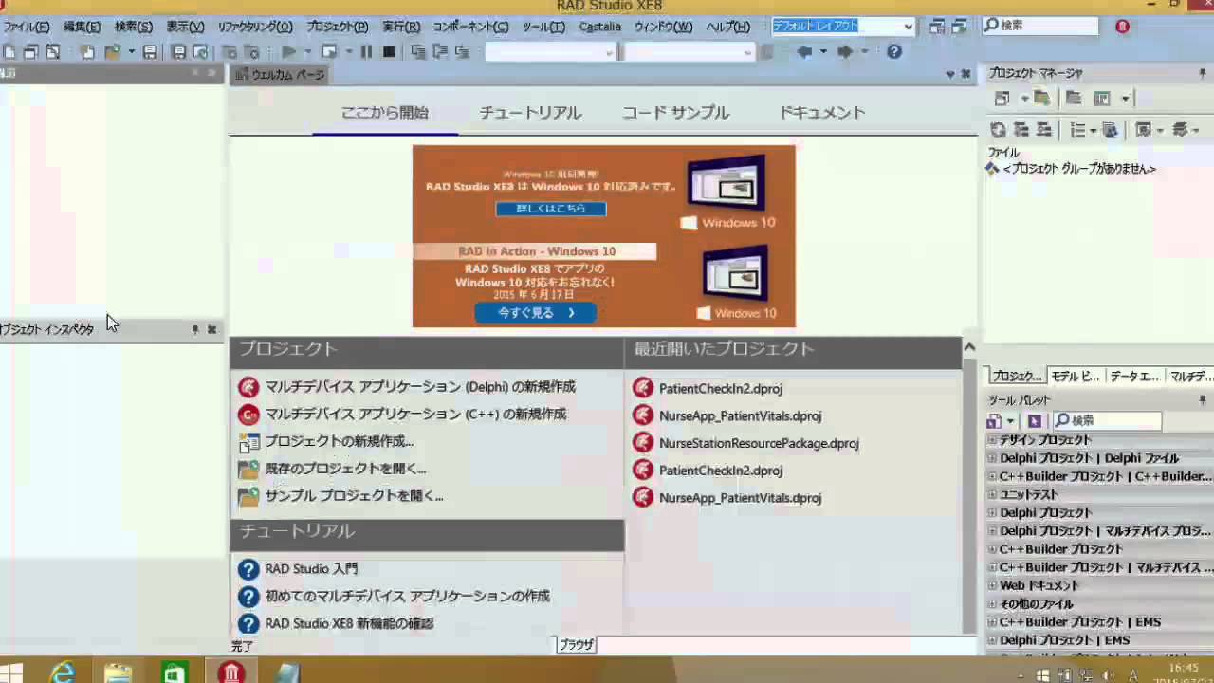Open the ファイル(F) menu
This screenshot has height=683, width=1214.
[26, 27]
